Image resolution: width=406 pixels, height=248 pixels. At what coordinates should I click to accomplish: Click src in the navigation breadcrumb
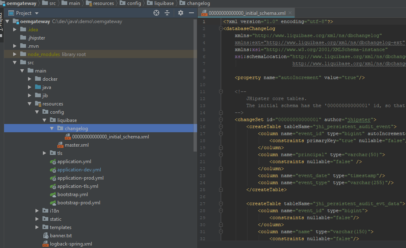(x=52, y=3)
